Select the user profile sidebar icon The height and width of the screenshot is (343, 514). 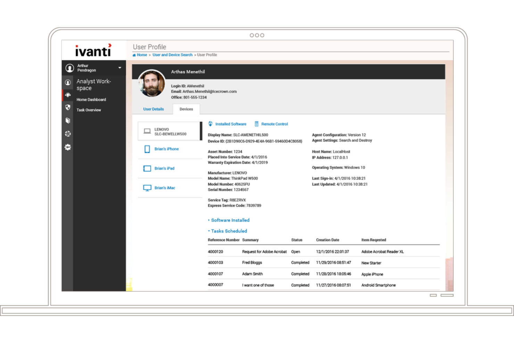(x=68, y=82)
